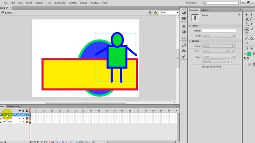Select the Eraser tool
255x143 pixels.
[247, 43]
